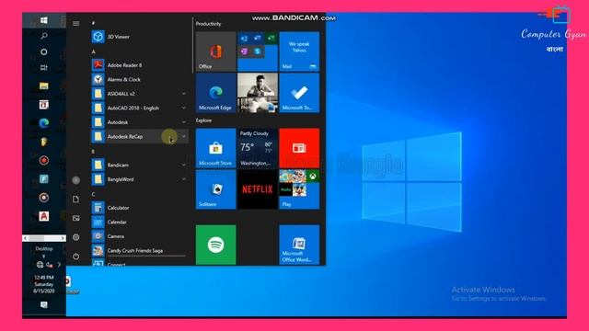This screenshot has height=331, width=589.
Task: Open Bandicam red record icon in taskbar
Action: point(44,160)
